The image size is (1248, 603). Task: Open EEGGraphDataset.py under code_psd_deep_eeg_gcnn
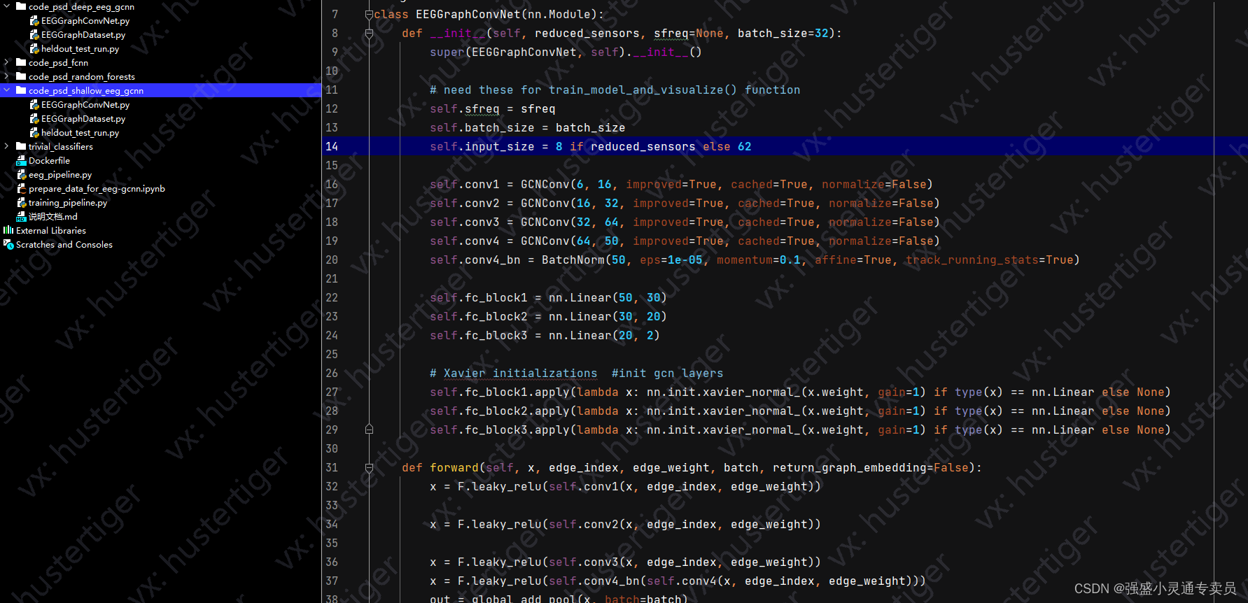click(83, 34)
